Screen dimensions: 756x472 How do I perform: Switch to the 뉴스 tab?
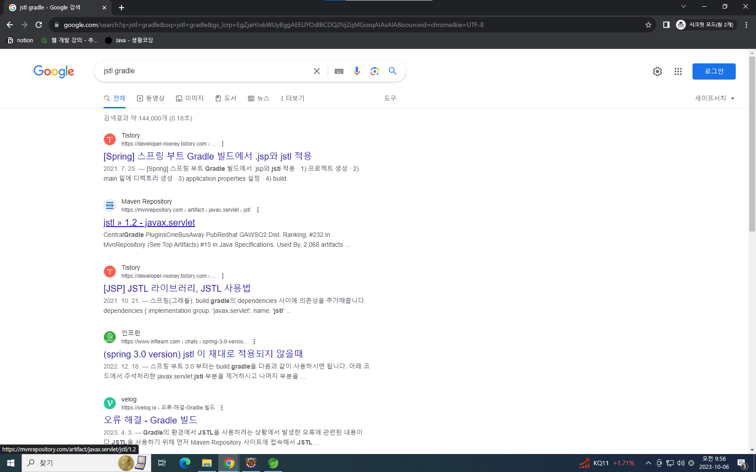(259, 98)
